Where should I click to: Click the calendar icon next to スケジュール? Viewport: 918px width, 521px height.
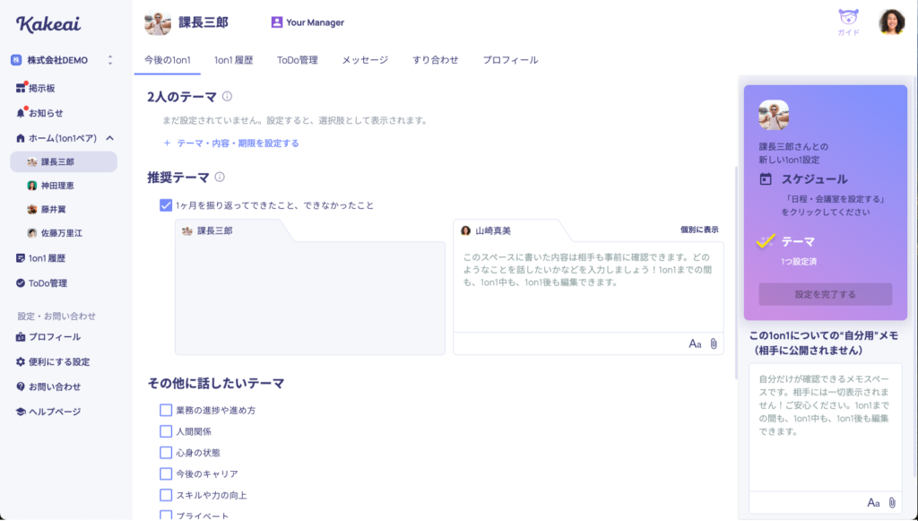coord(766,179)
